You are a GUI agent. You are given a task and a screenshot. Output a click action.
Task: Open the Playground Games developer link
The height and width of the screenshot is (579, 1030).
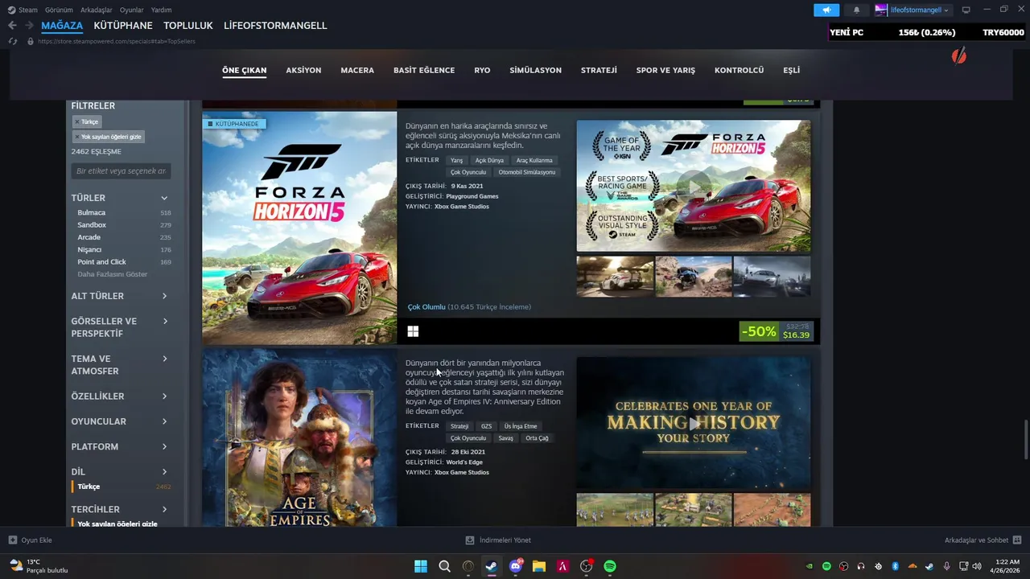pyautogui.click(x=473, y=196)
